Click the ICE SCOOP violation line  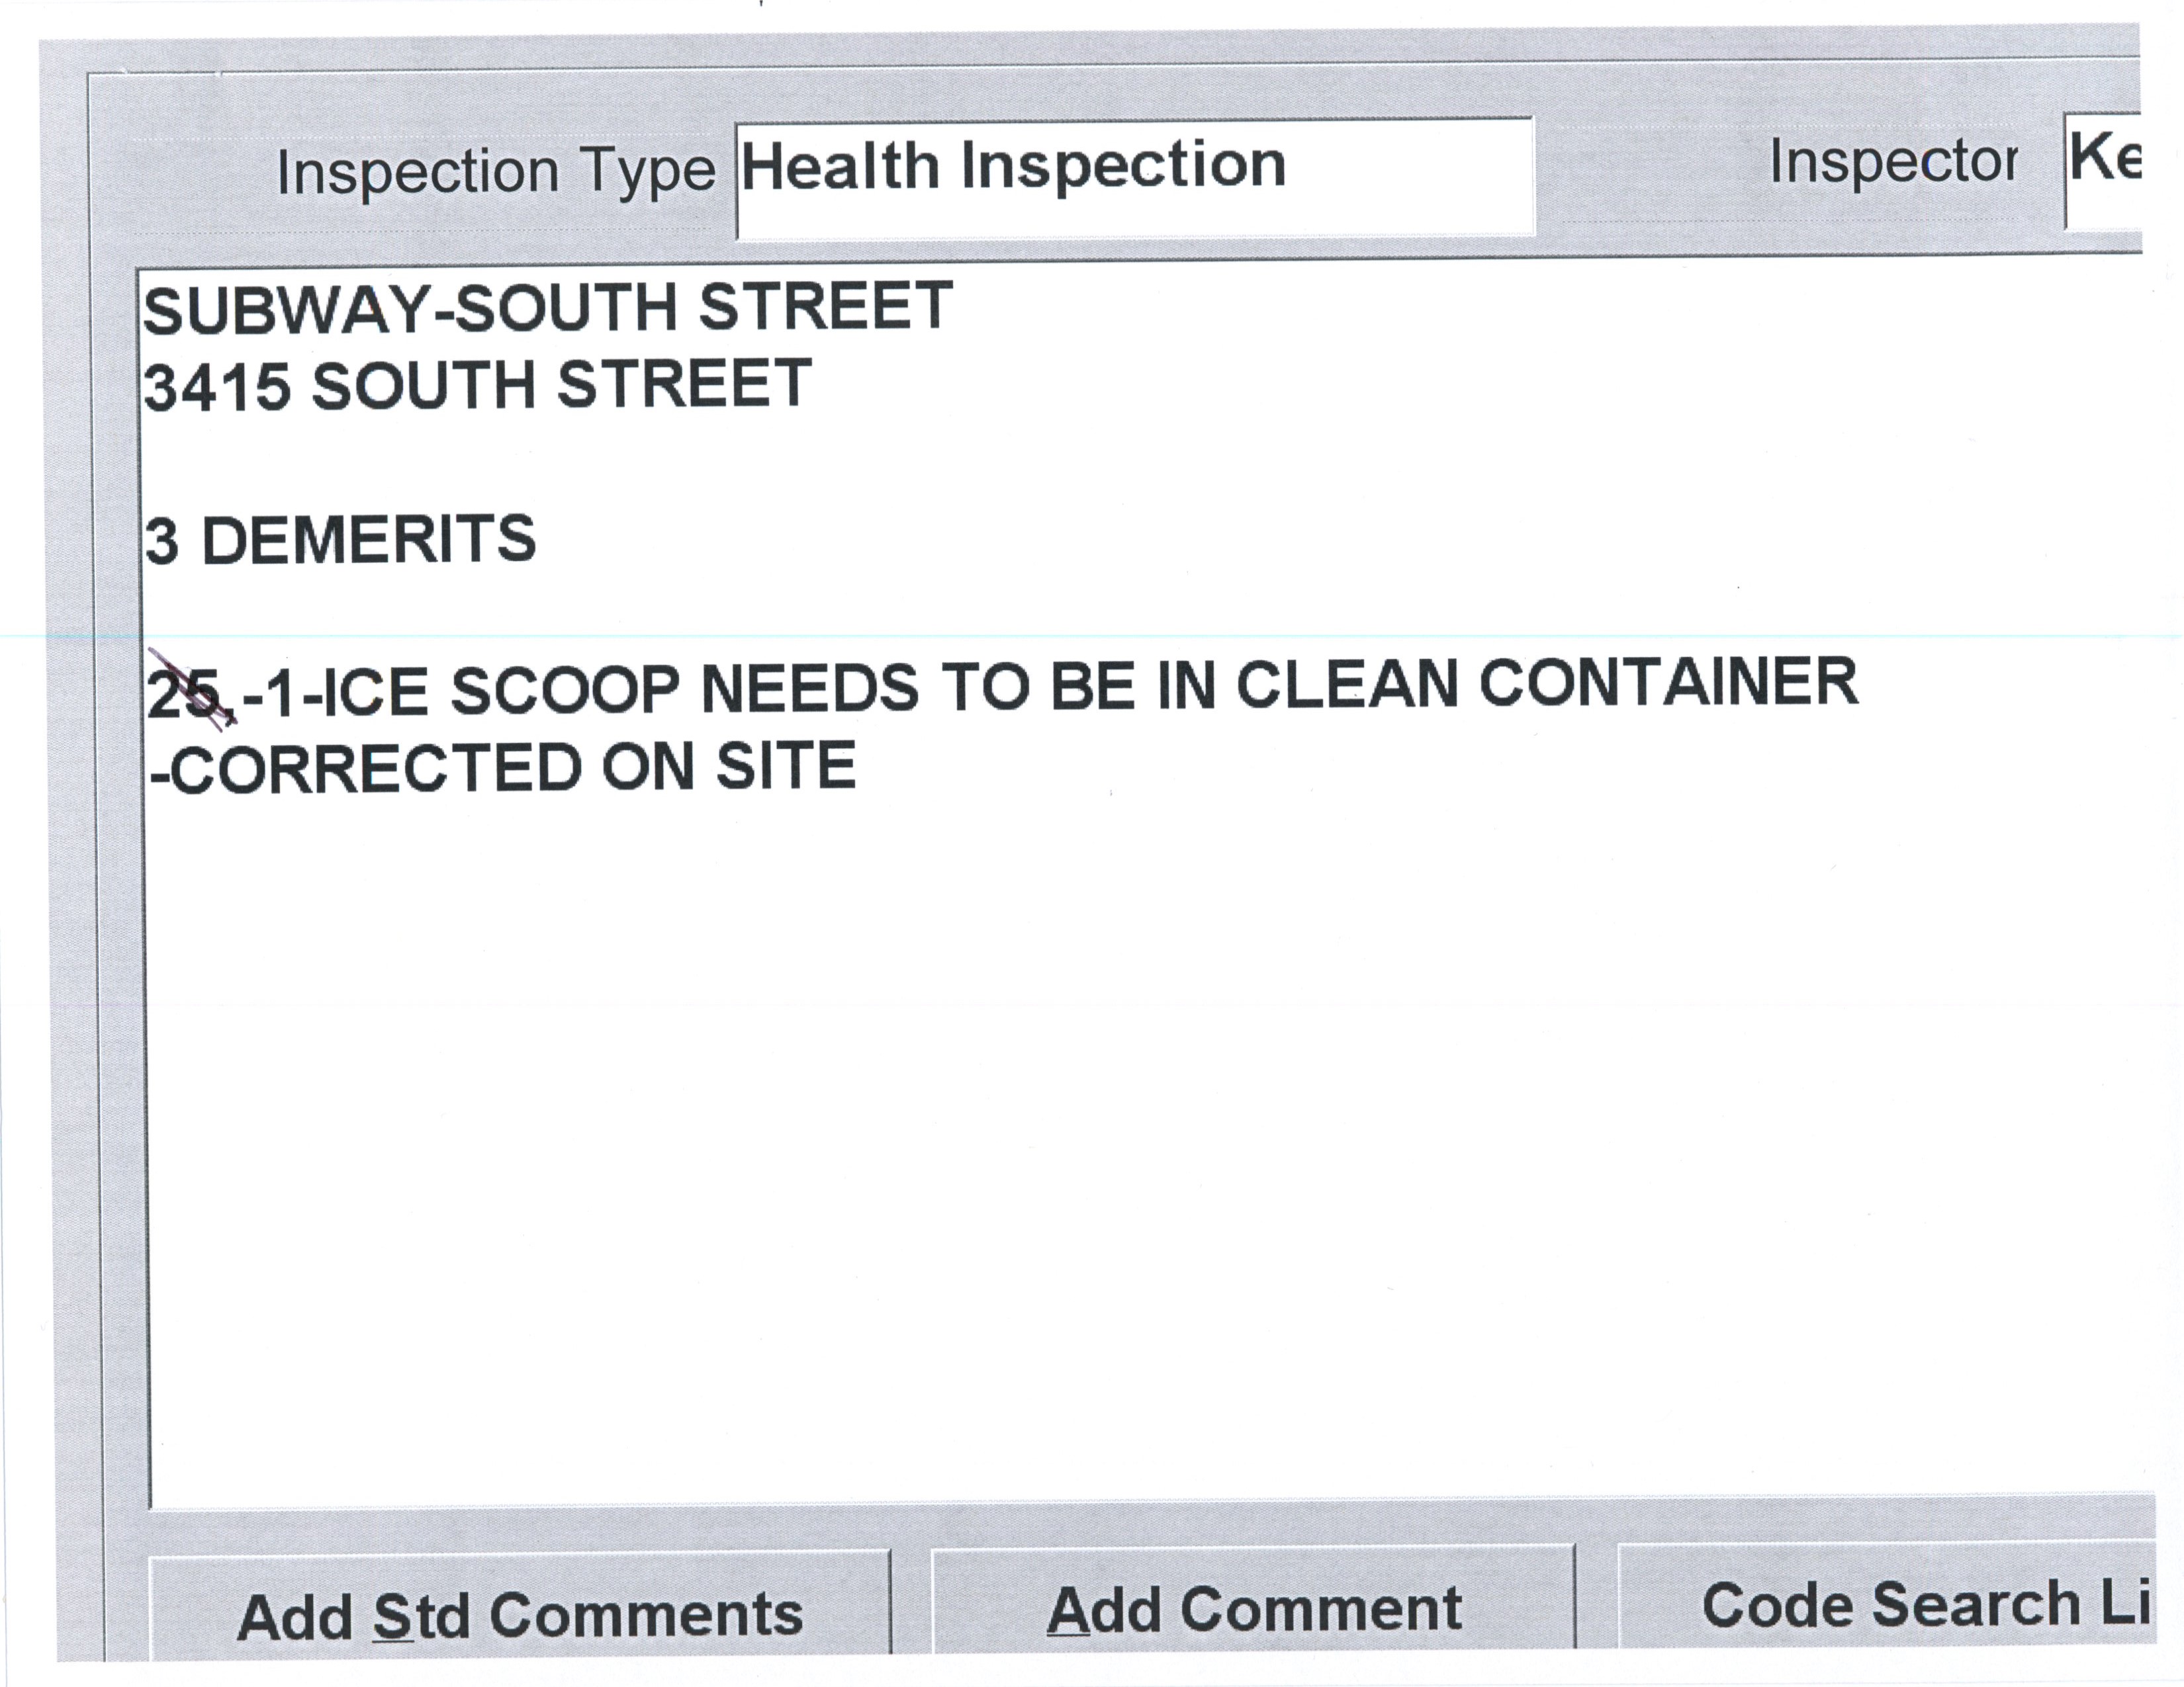tap(1000, 687)
